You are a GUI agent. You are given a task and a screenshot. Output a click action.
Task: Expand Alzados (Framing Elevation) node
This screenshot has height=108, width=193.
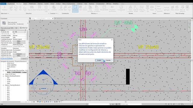[3, 85]
